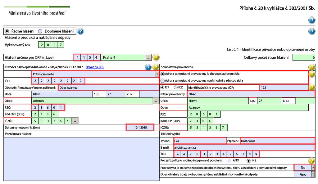Viewport: 318px width, 184px height.
Task: Click the Tel. country code field +420
Action: click(x=187, y=154)
